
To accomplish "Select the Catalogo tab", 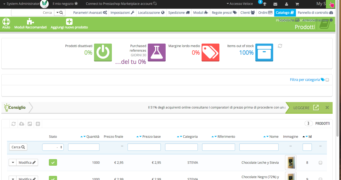I will coord(285,12).
